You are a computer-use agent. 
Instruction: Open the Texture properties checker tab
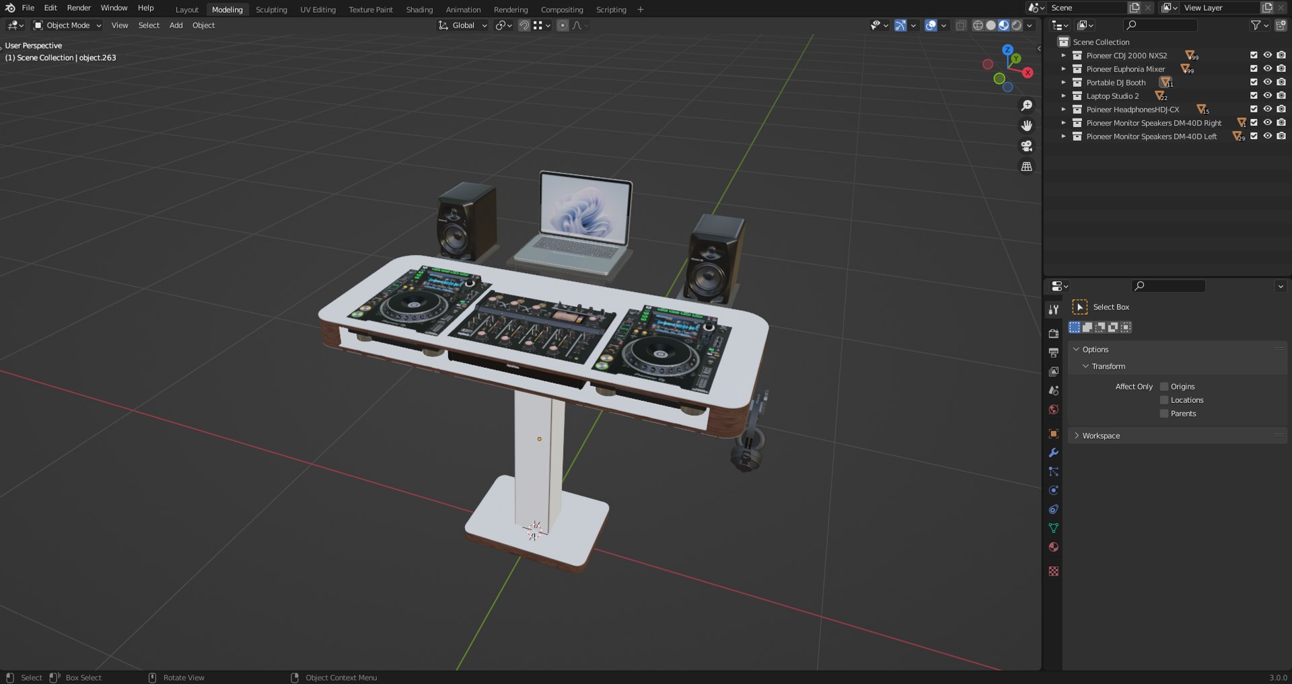1054,571
